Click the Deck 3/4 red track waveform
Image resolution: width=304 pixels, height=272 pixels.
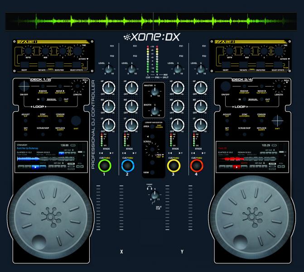click(247, 159)
